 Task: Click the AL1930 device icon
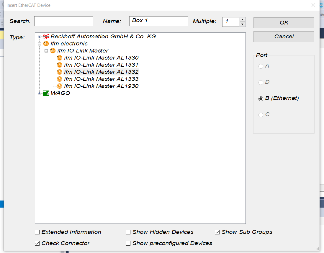(60, 86)
